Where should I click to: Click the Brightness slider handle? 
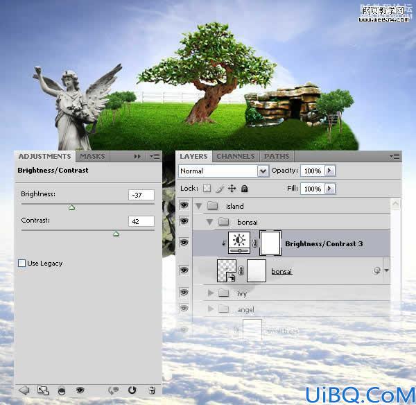pyautogui.click(x=71, y=207)
